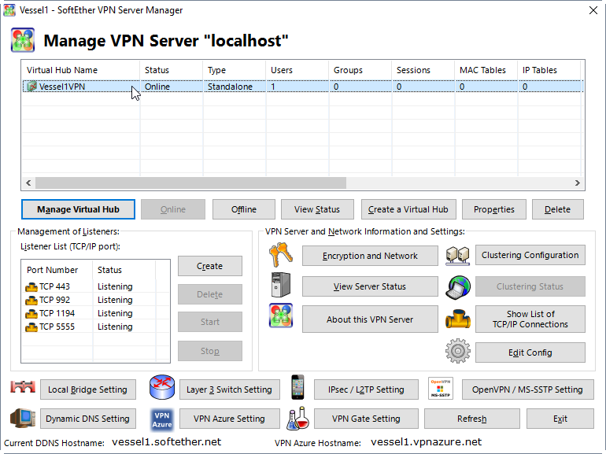Click the title bar application icon
Viewport: 606px width, 454px height.
(9, 10)
